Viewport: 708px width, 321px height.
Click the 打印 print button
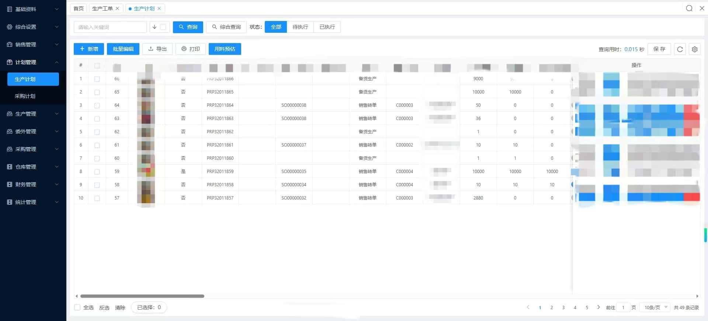[x=191, y=49]
